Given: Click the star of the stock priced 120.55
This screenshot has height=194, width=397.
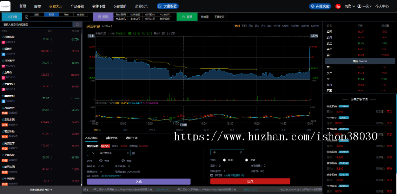Looking at the screenshot, I should pos(3,72).
